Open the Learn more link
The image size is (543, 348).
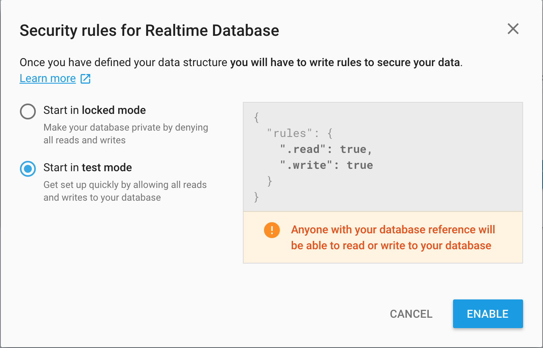tap(48, 78)
